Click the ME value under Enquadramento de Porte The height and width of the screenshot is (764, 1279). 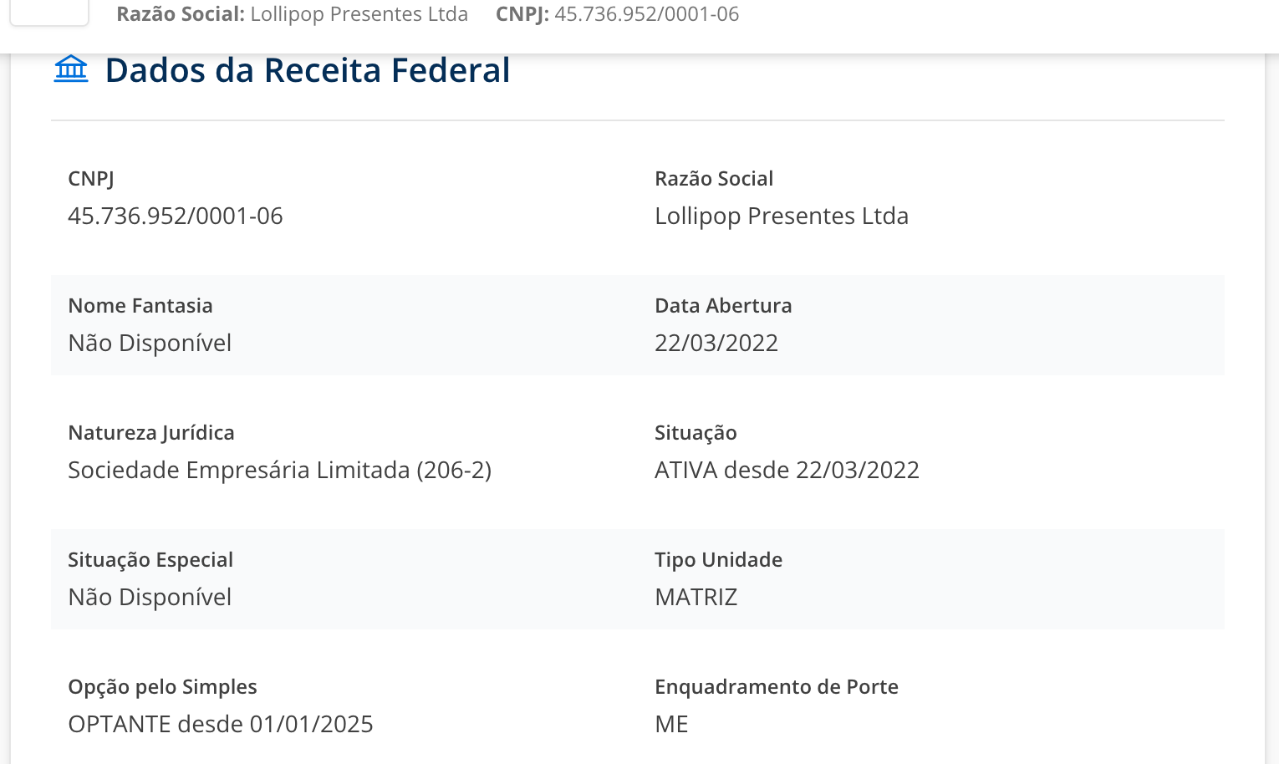tap(671, 724)
